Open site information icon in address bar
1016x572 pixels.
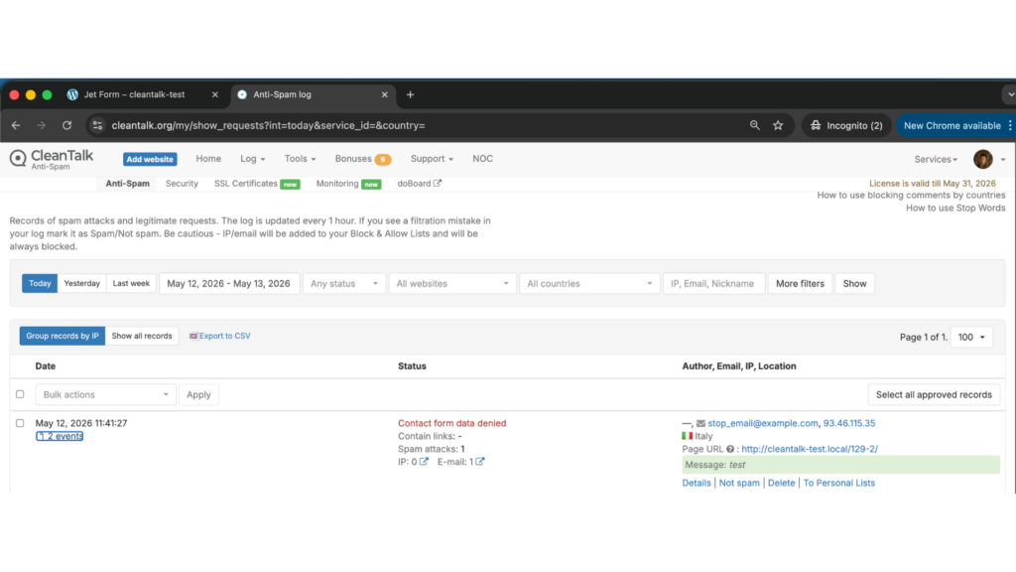click(x=98, y=126)
